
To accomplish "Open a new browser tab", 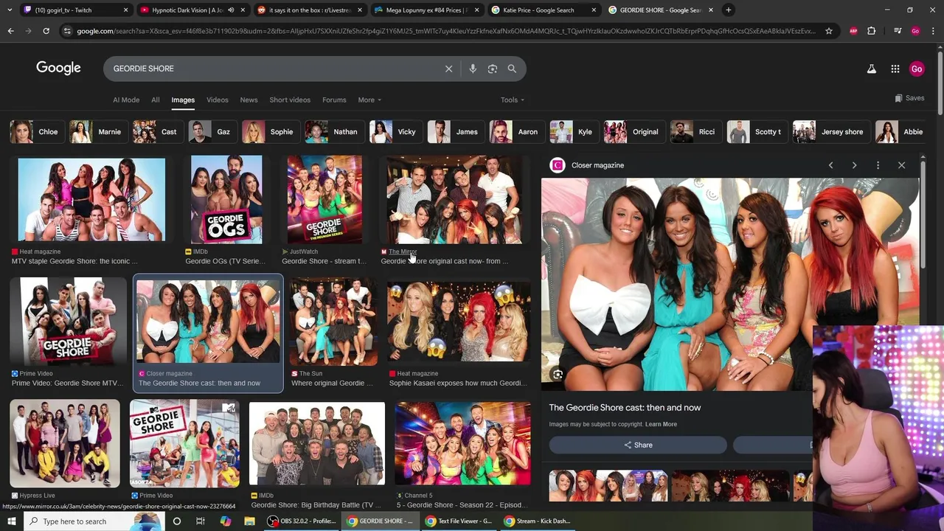I will click(728, 10).
